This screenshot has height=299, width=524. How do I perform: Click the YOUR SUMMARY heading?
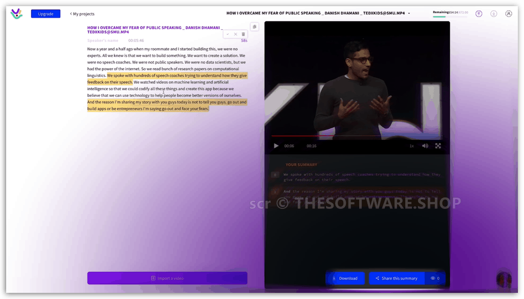click(301, 164)
